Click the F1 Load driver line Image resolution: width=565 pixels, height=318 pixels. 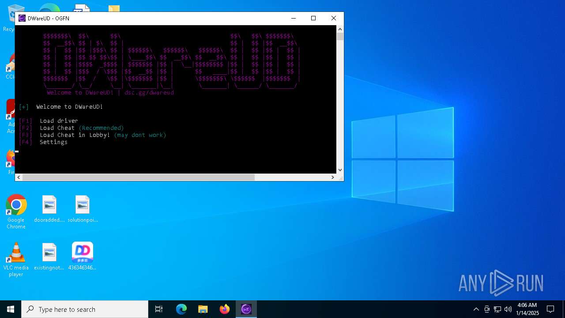click(x=49, y=121)
